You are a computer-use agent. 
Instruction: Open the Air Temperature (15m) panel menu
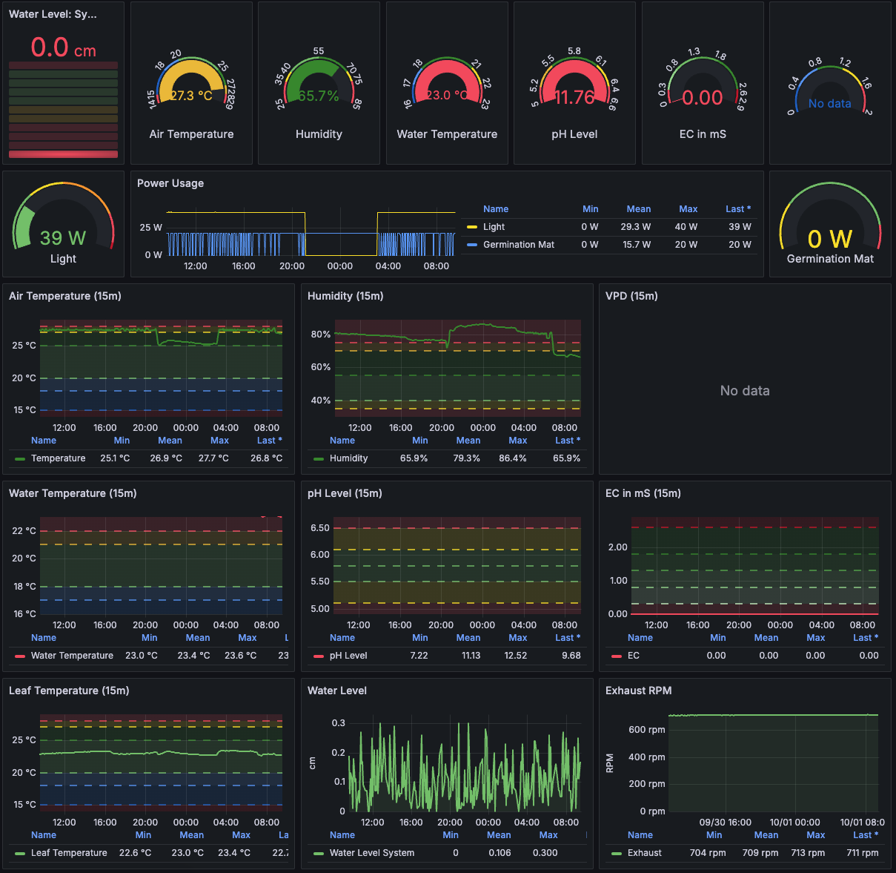coord(65,296)
